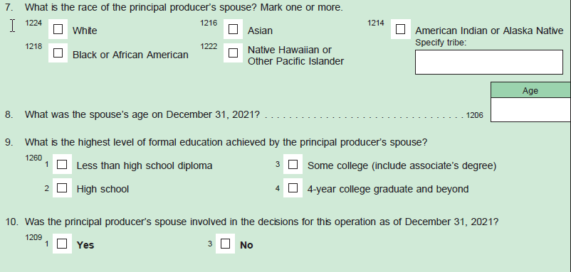571x272 pixels.
Task: Mark 4-year college graduate and beyond
Action: pyautogui.click(x=293, y=187)
